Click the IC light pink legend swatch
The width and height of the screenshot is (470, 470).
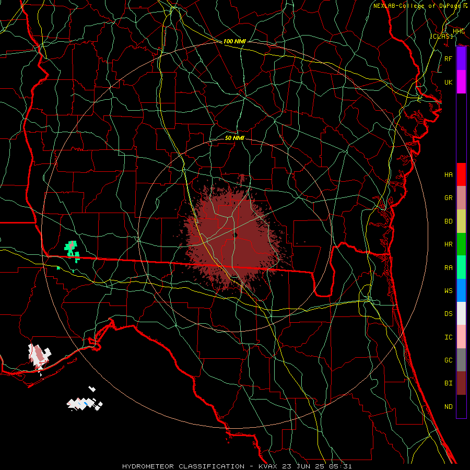(x=461, y=337)
